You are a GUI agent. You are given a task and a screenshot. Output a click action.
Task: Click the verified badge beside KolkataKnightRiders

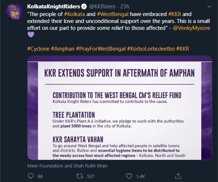84,7
